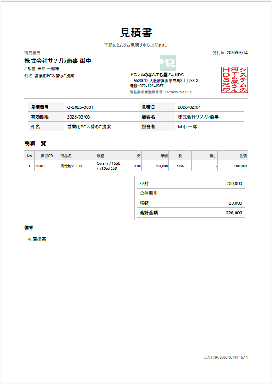
Task: Click the 見積書 document title
Action: click(x=136, y=32)
